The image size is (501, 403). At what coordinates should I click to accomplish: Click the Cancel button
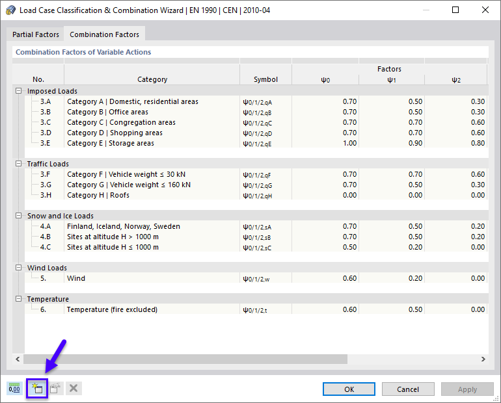(x=408, y=389)
